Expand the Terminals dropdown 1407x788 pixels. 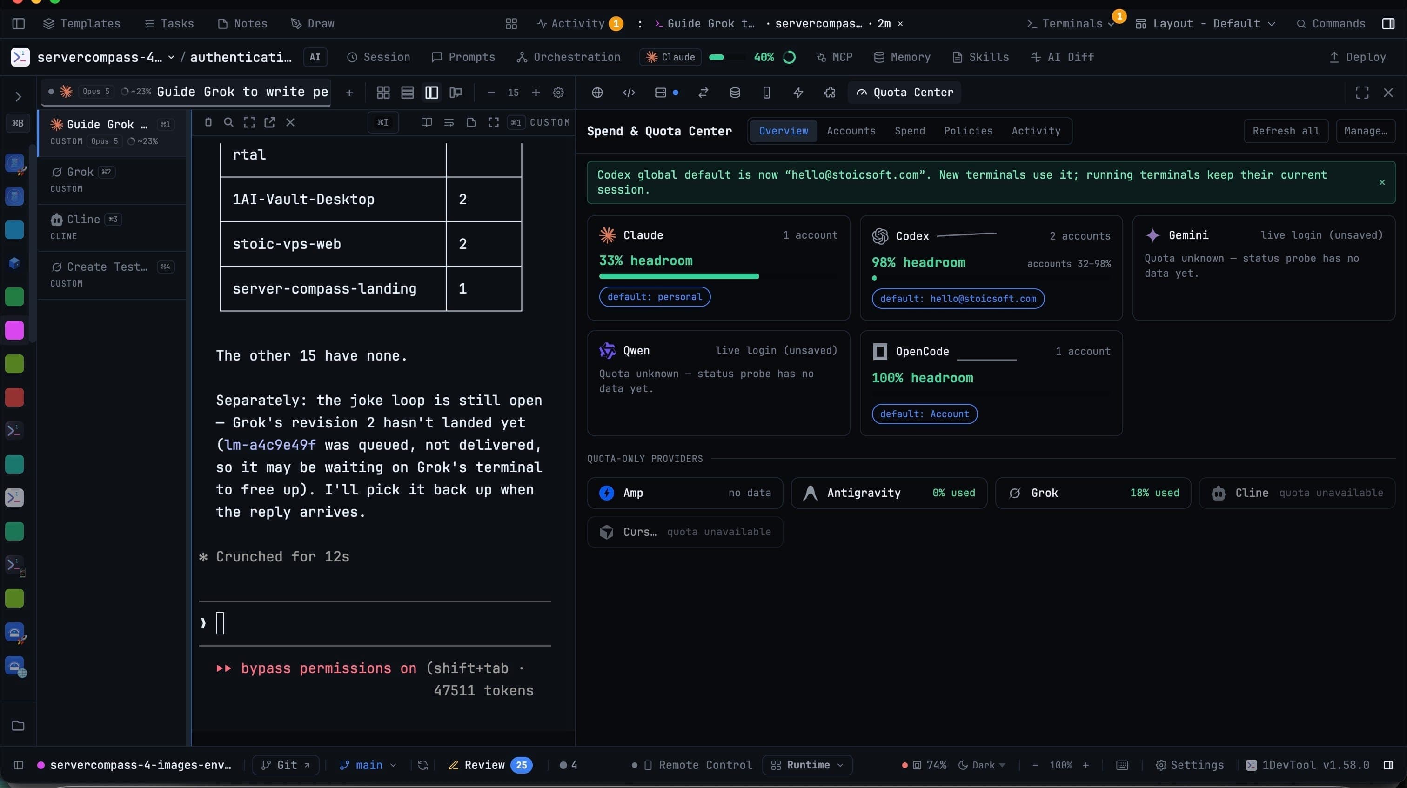click(x=1071, y=23)
